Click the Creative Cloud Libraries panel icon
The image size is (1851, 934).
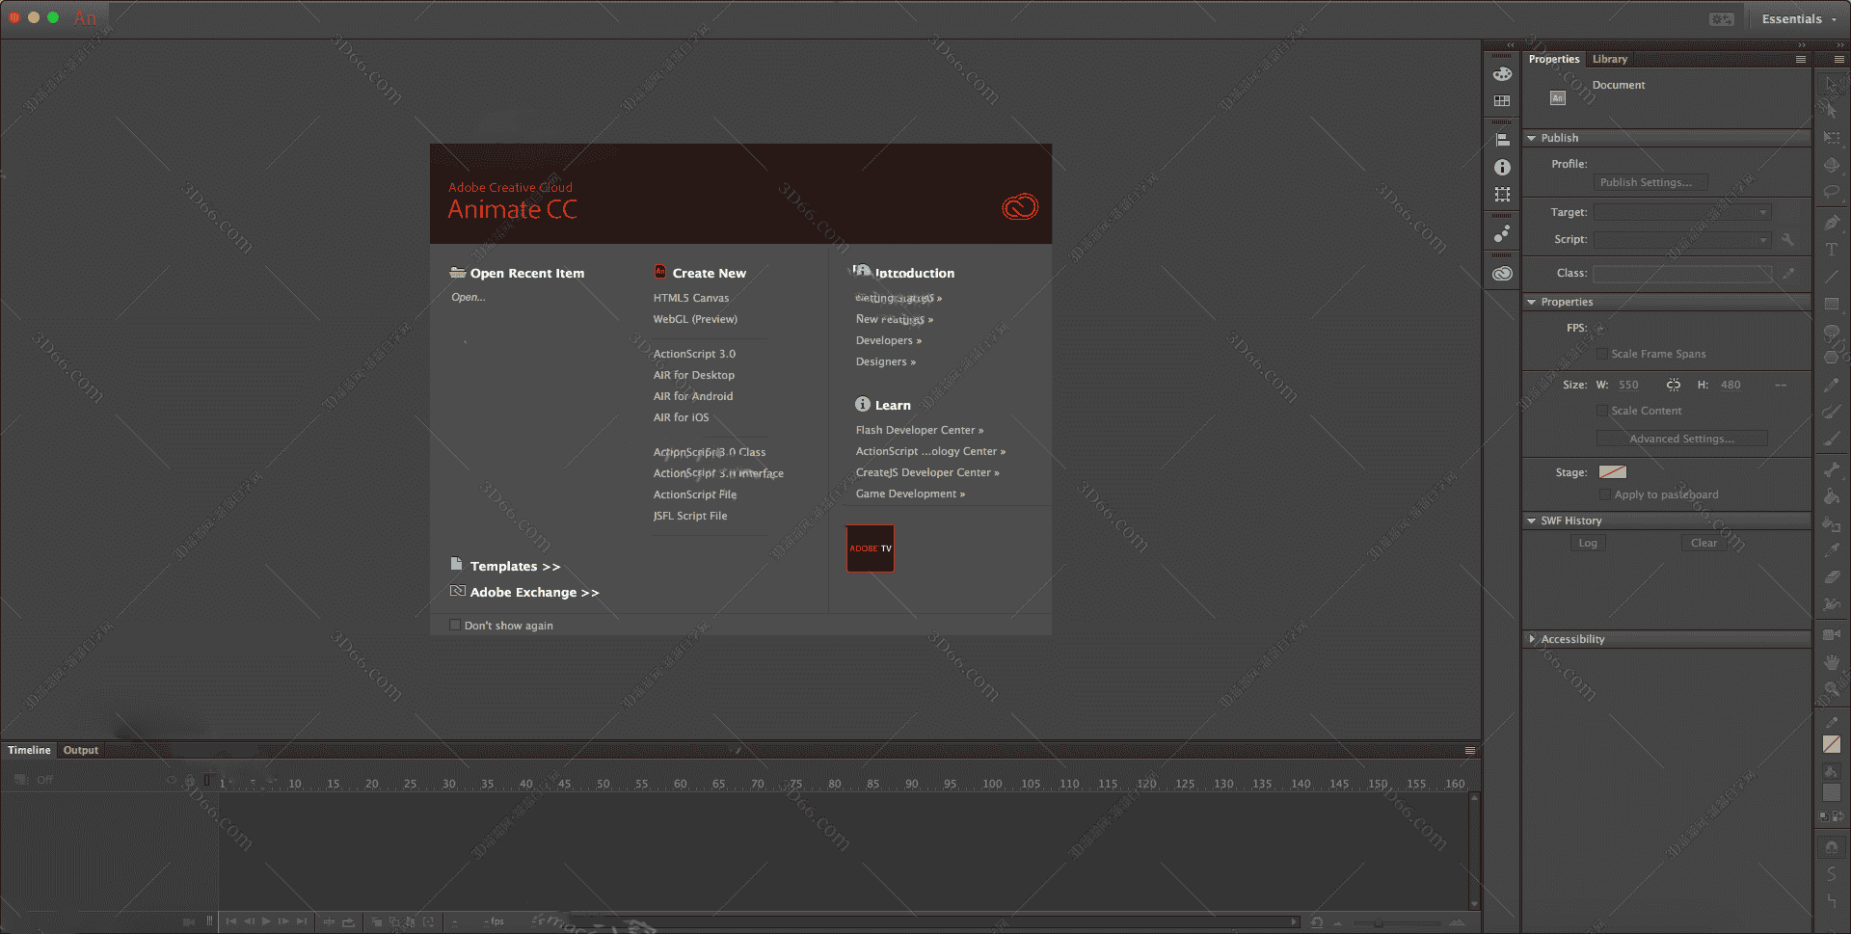[x=1502, y=274]
